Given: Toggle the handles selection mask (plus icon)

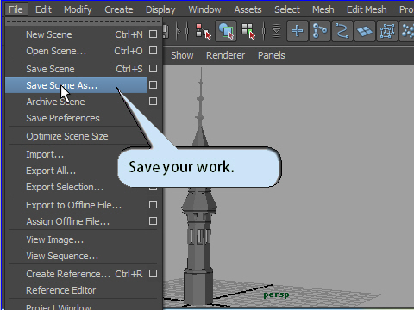Looking at the screenshot, I should pyautogui.click(x=297, y=31).
